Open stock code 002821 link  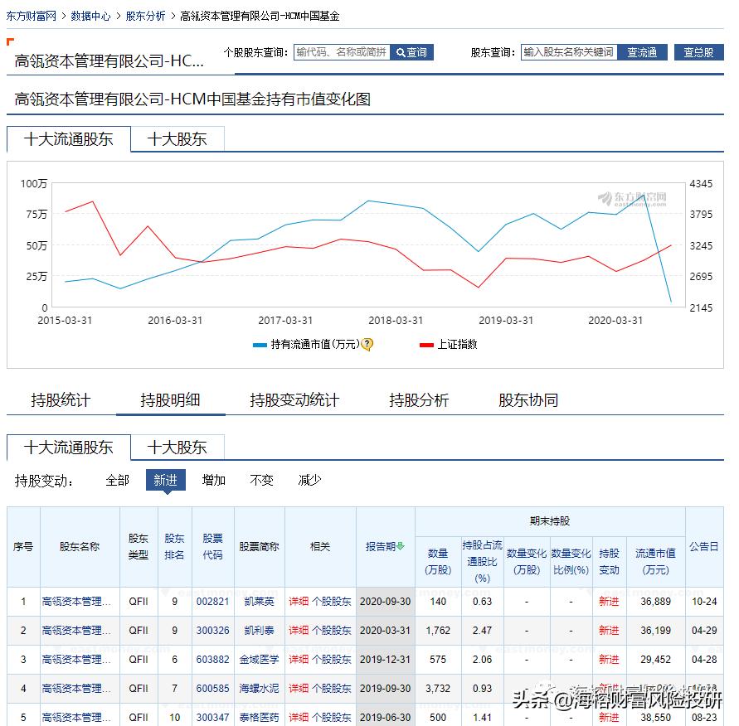pyautogui.click(x=213, y=602)
